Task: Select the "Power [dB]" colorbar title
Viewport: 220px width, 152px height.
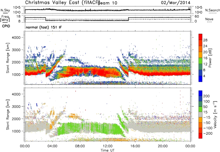Action: pyautogui.click(x=210, y=58)
